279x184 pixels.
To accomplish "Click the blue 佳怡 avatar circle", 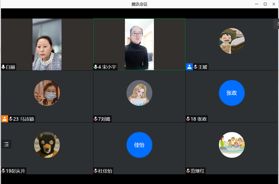I will (139, 145).
